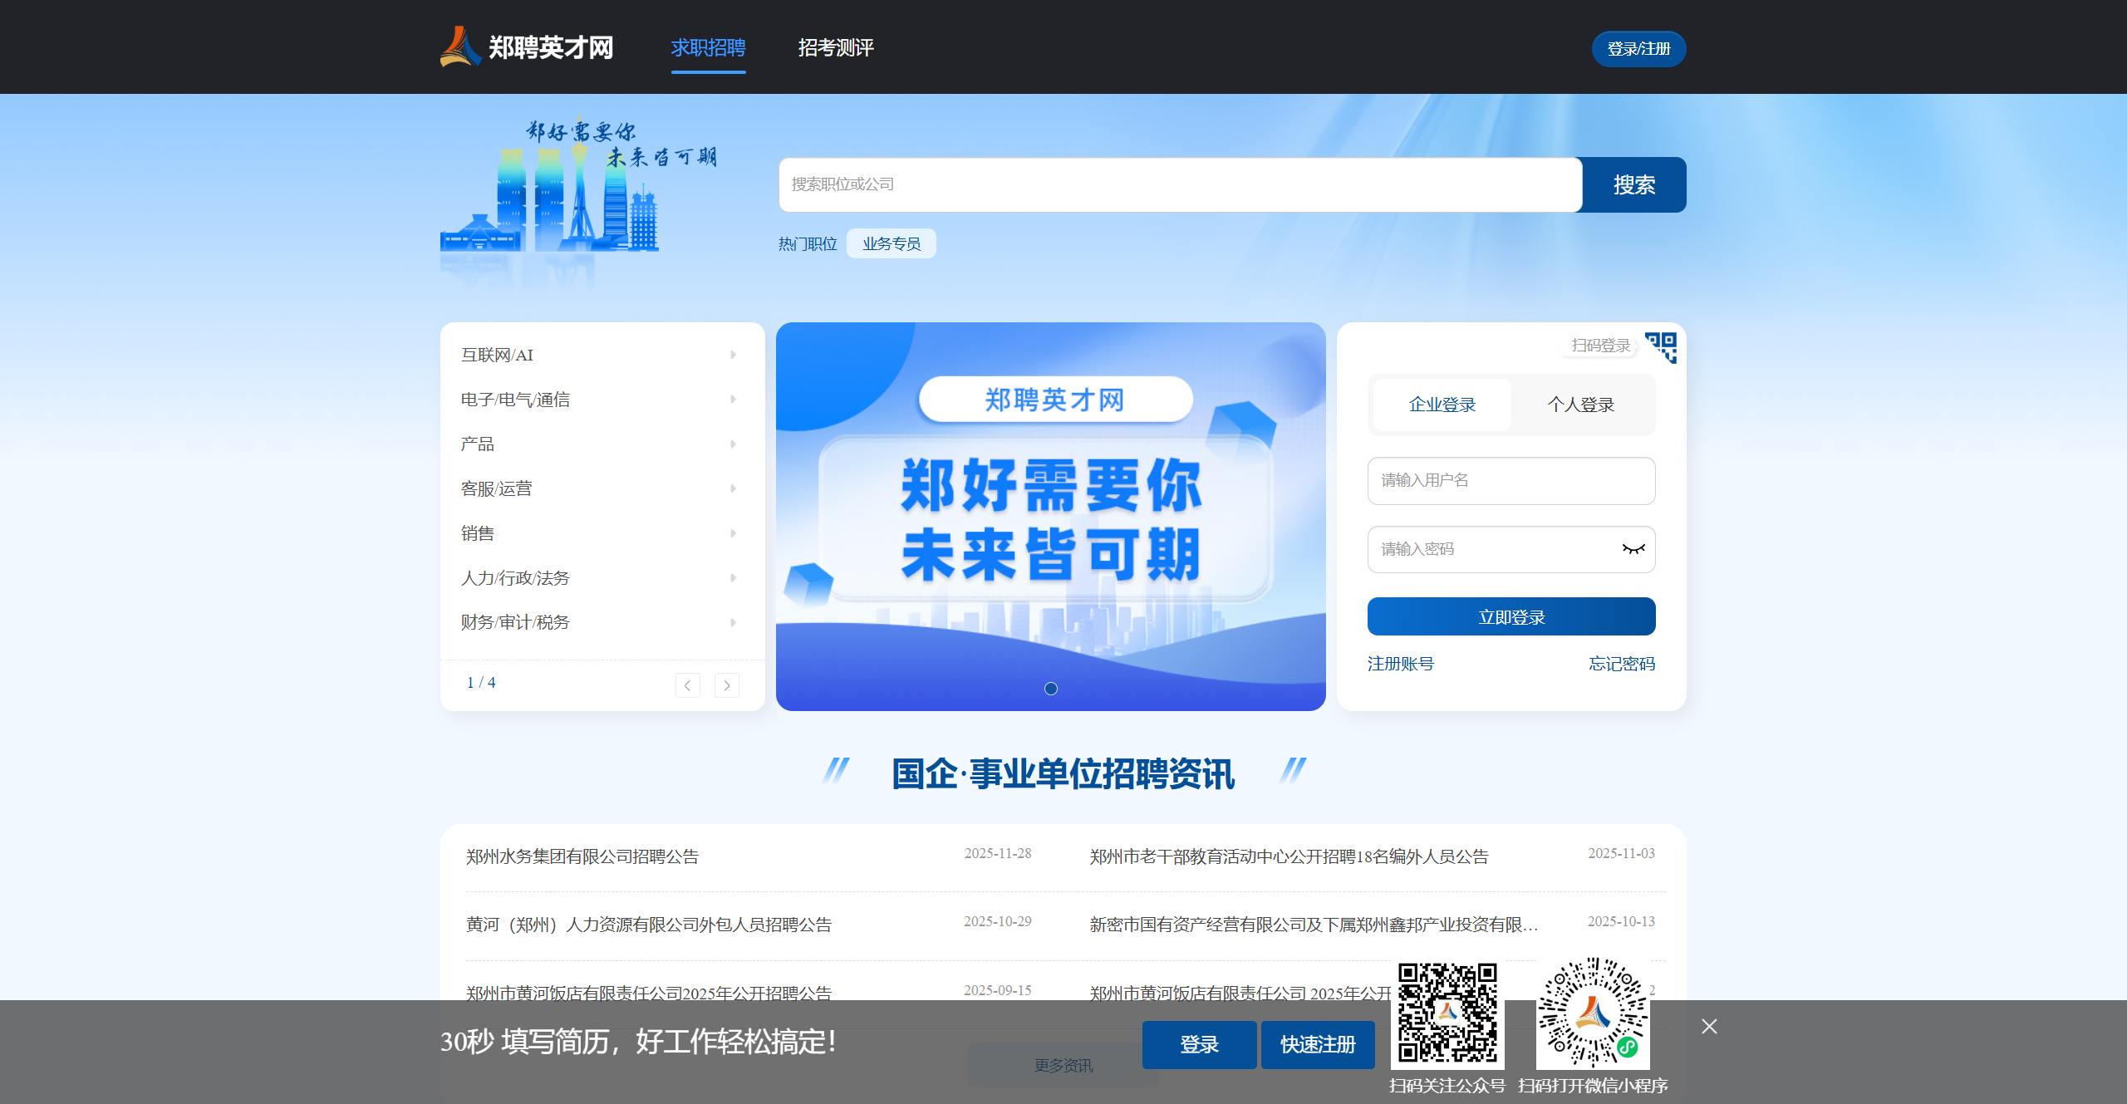Go to previous category page arrow
2127x1104 pixels.
coord(687,685)
